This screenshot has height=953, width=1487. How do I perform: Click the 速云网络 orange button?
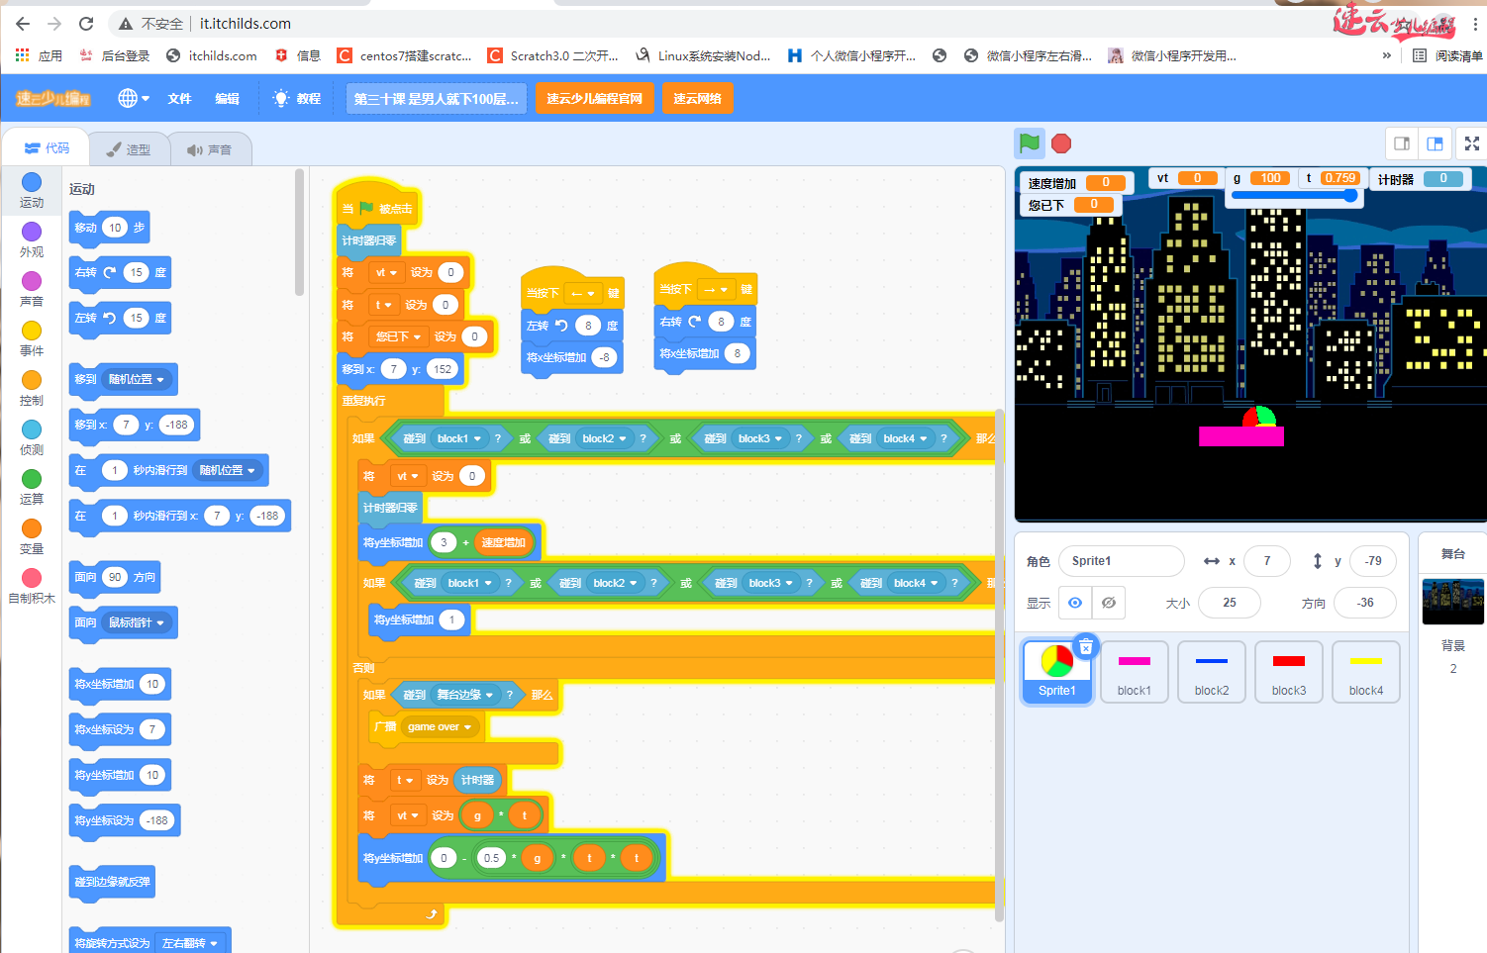[697, 98]
